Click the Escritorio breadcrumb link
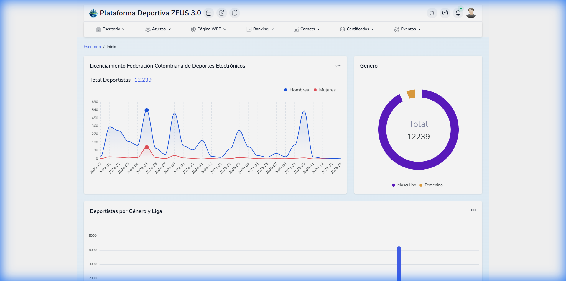This screenshot has width=566, height=281. [x=92, y=47]
